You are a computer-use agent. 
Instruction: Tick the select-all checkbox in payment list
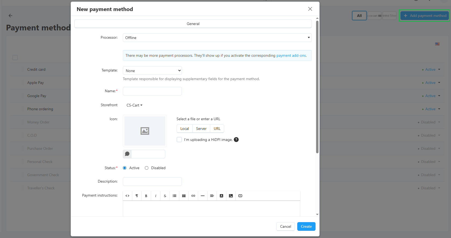(15, 58)
